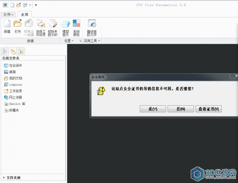Click the security warning lock icon in dialog
Viewport: 238px width, 183px height.
[x=101, y=91]
